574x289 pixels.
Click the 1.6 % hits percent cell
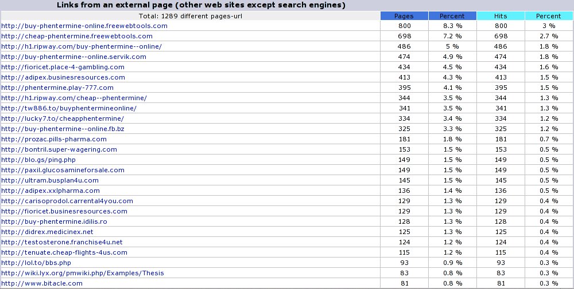click(549, 67)
